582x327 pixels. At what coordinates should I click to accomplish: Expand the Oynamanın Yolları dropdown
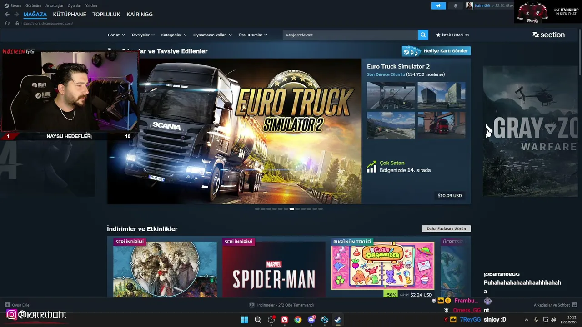[x=212, y=35]
